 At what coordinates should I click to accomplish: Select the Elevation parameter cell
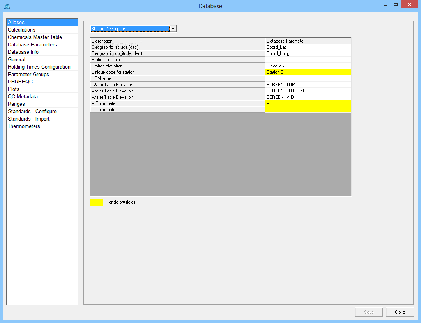[308, 66]
